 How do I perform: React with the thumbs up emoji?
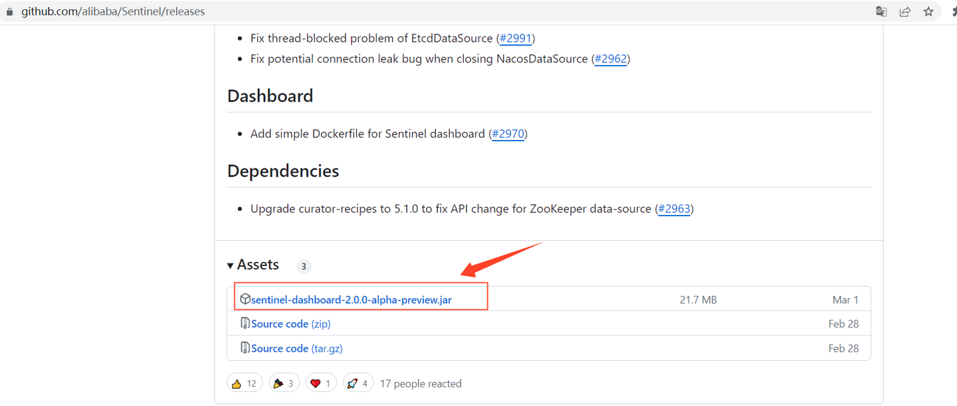[x=244, y=383]
